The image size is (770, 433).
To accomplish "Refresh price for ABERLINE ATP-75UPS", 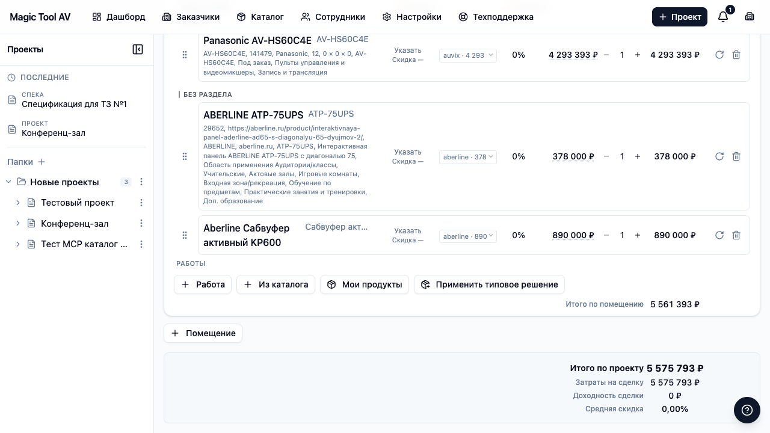I will [719, 156].
